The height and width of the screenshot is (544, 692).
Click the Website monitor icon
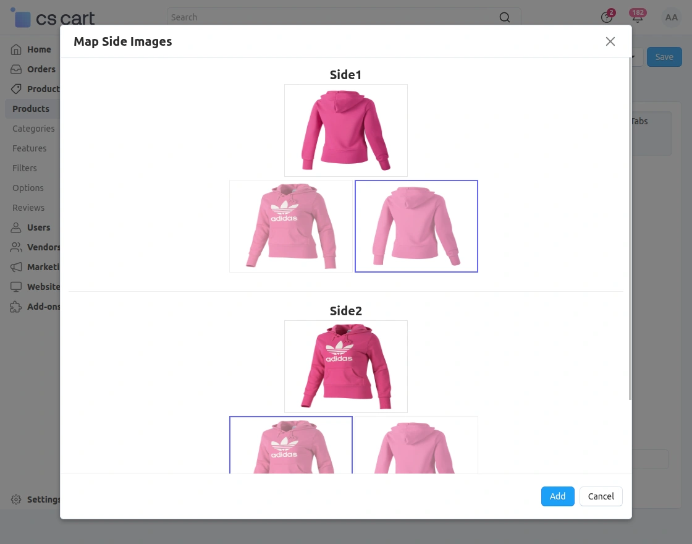pos(15,287)
